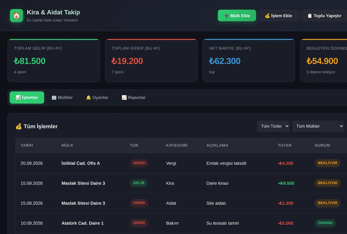Image resolution: width=347 pixels, height=234 pixels.
Task: View the Raporlar tab
Action: [x=134, y=98]
